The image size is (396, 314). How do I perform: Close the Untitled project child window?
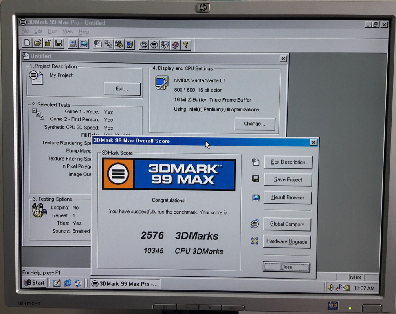(x=283, y=58)
